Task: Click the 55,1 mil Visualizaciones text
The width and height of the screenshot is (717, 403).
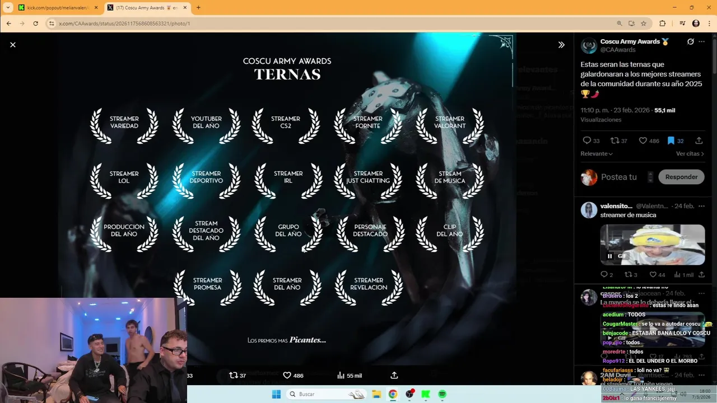Action: tap(627, 115)
